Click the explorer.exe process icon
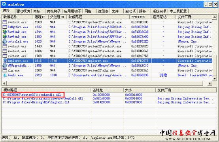Image resolution: width=219 pixels, height=142 pixels. (5, 61)
